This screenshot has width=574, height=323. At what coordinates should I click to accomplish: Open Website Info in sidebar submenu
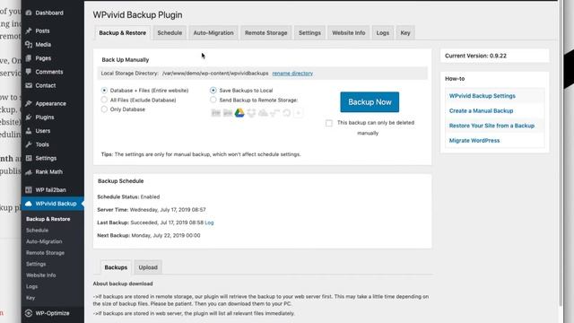click(40, 275)
